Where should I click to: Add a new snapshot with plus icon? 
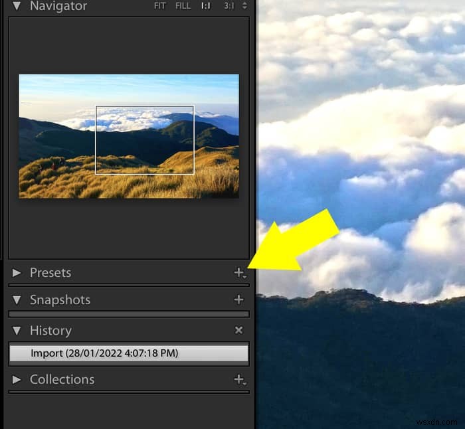coord(238,300)
